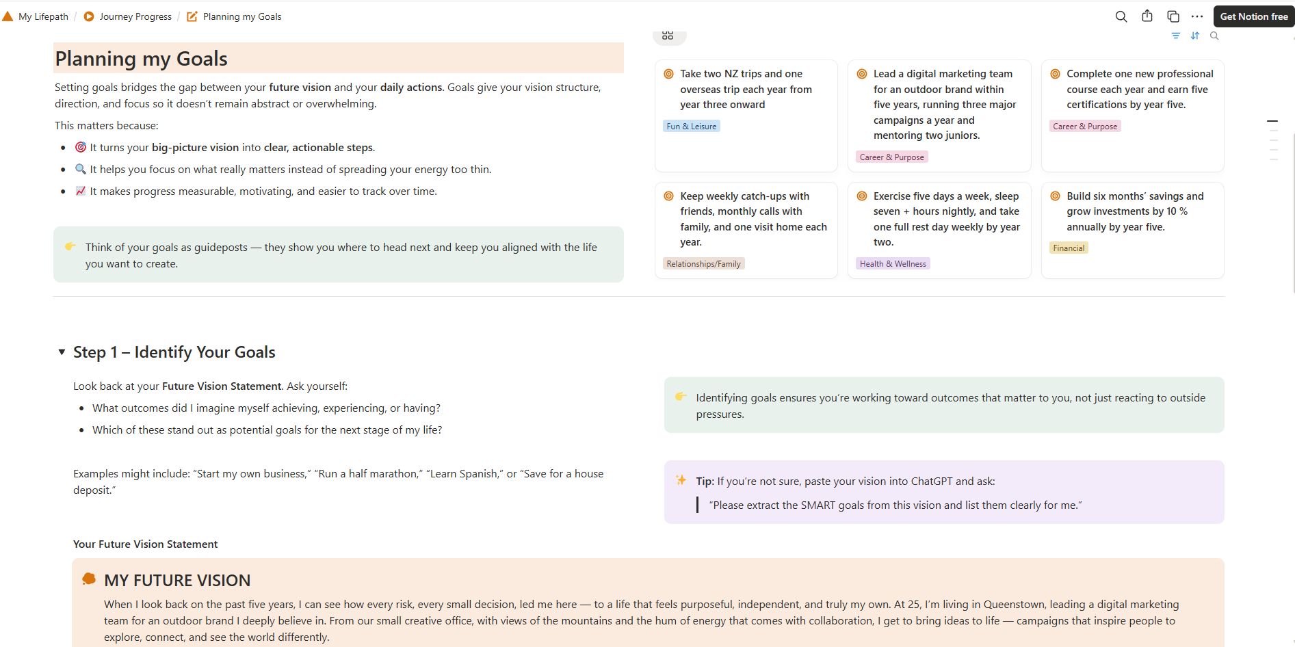Open the Build six months' savings card
The width and height of the screenshot is (1295, 647).
click(x=1134, y=211)
